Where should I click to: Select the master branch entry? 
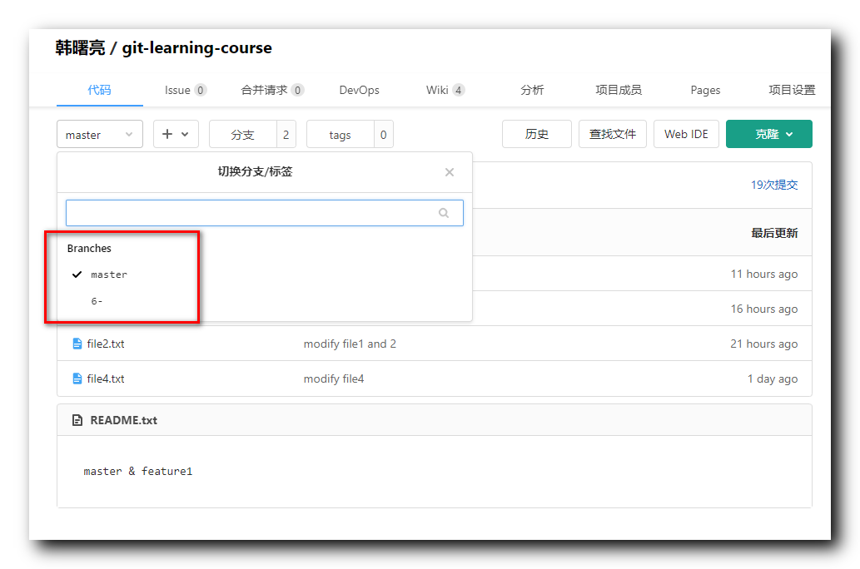(111, 274)
